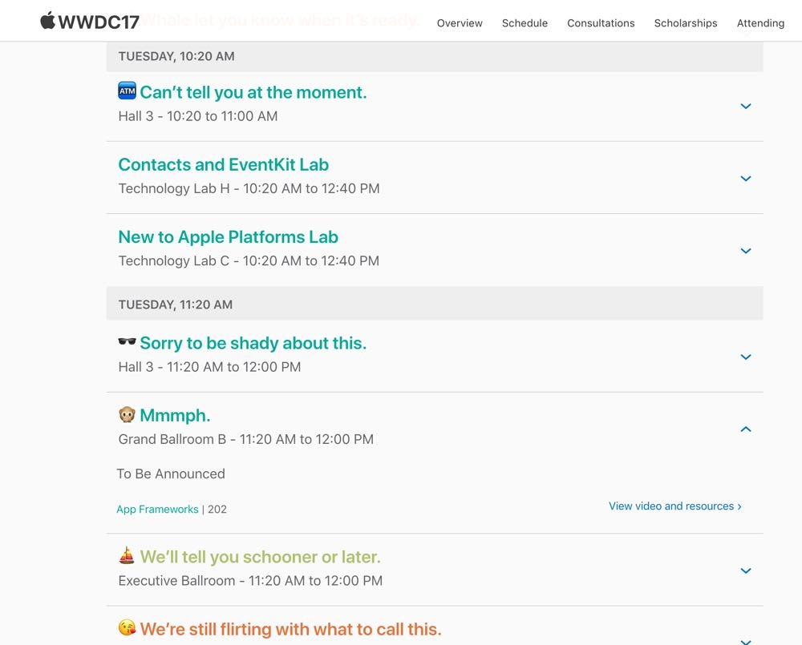802x645 pixels.
Task: Open the Attending nav item
Action: (x=760, y=23)
